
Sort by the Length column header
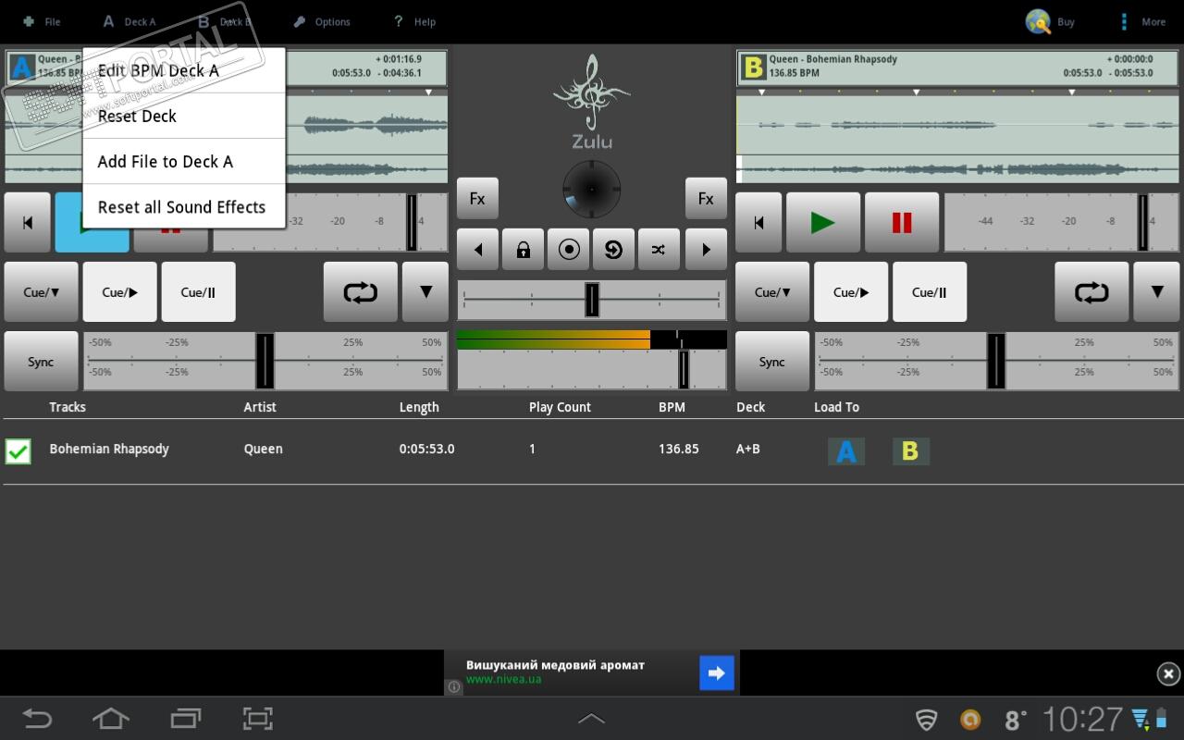pyautogui.click(x=419, y=407)
